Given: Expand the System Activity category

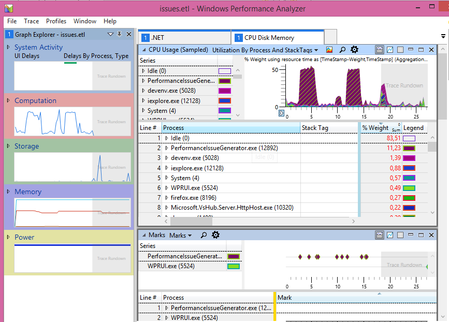Looking at the screenshot, I should 8,47.
